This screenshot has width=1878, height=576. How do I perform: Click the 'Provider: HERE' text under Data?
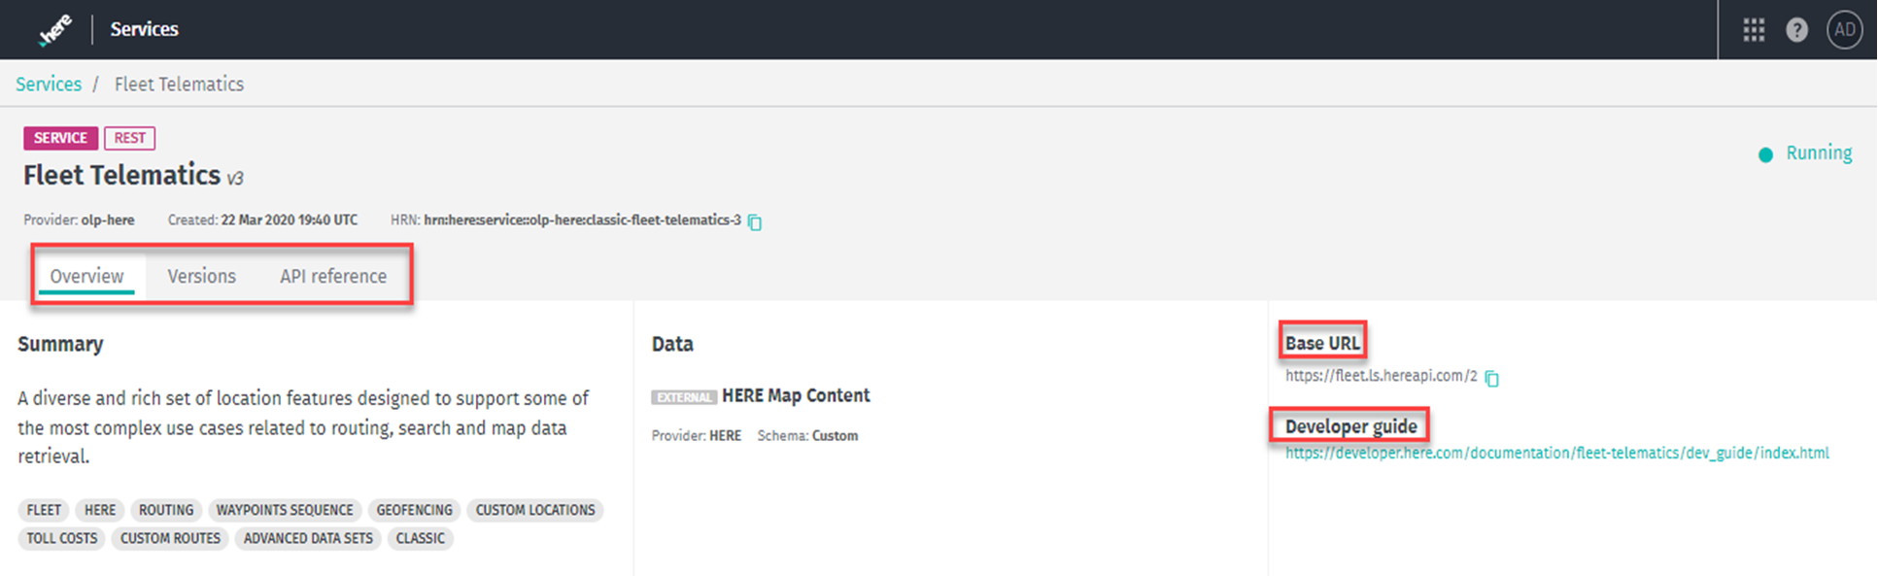tap(696, 436)
